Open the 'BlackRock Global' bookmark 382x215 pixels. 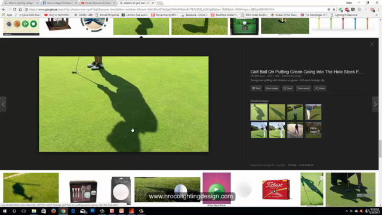pyautogui.click(x=224, y=15)
